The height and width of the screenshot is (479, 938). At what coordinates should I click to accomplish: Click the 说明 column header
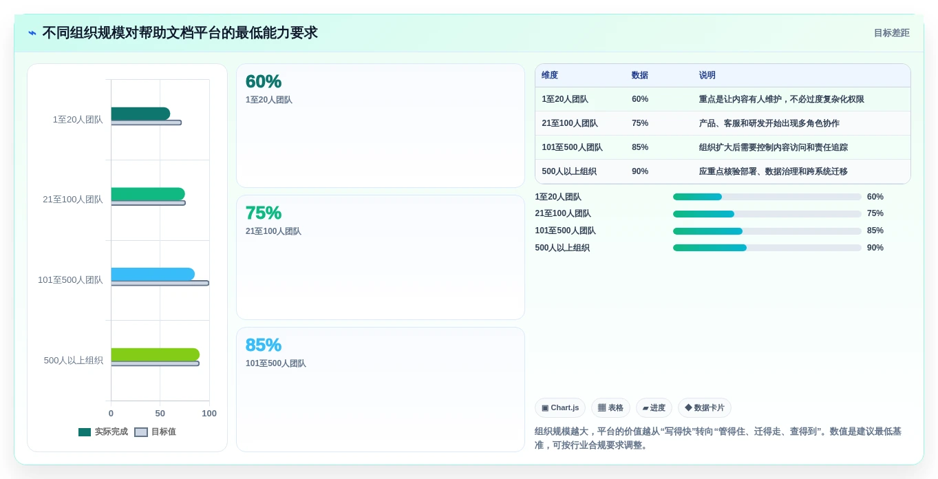pos(707,75)
